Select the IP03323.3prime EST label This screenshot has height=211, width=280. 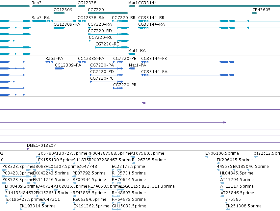coord(17,167)
